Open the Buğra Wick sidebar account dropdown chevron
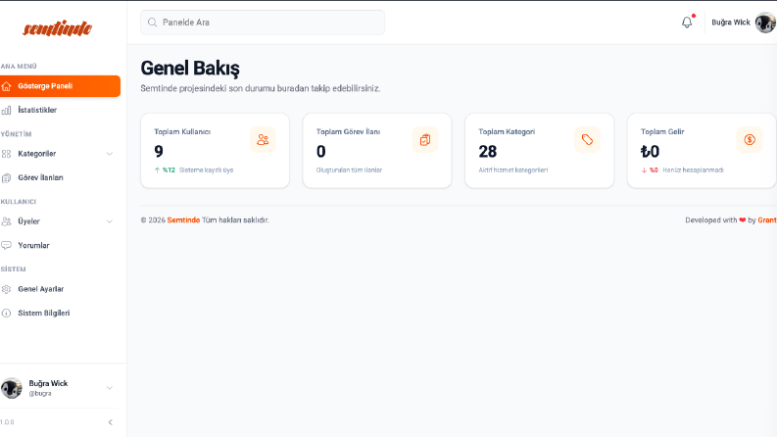The width and height of the screenshot is (777, 437). (110, 388)
